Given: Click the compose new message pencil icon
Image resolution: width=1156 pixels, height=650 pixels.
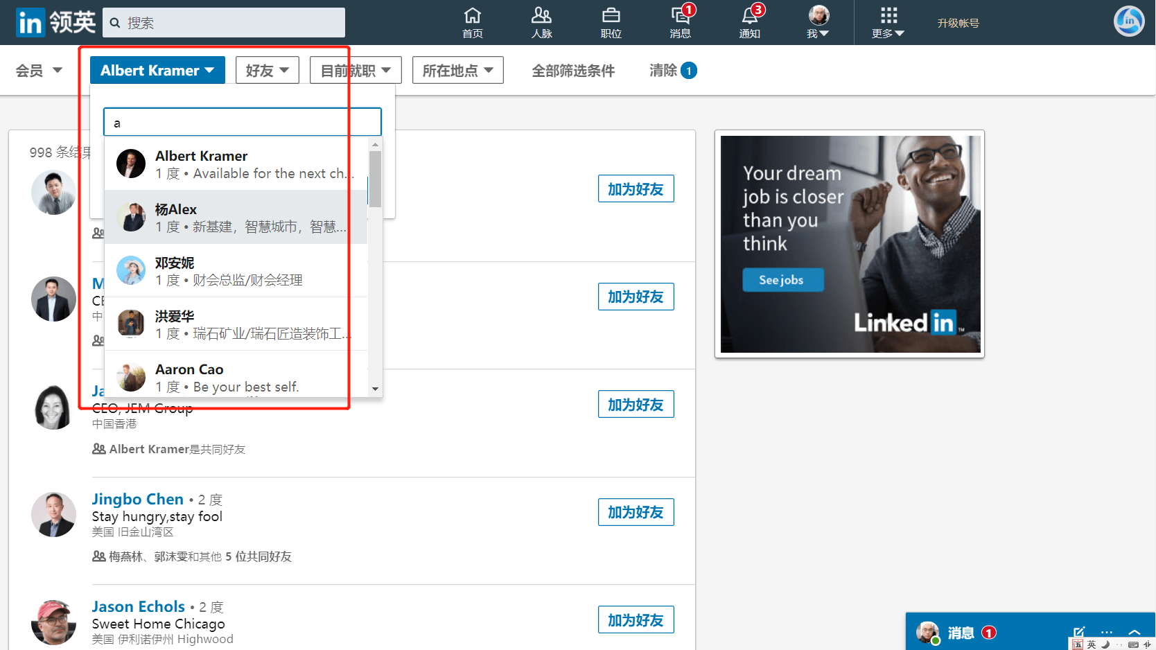Looking at the screenshot, I should [x=1078, y=631].
